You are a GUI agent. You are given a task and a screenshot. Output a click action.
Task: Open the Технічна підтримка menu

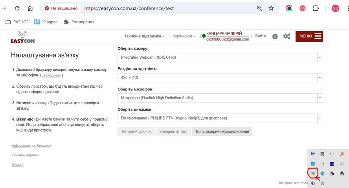pos(144,36)
